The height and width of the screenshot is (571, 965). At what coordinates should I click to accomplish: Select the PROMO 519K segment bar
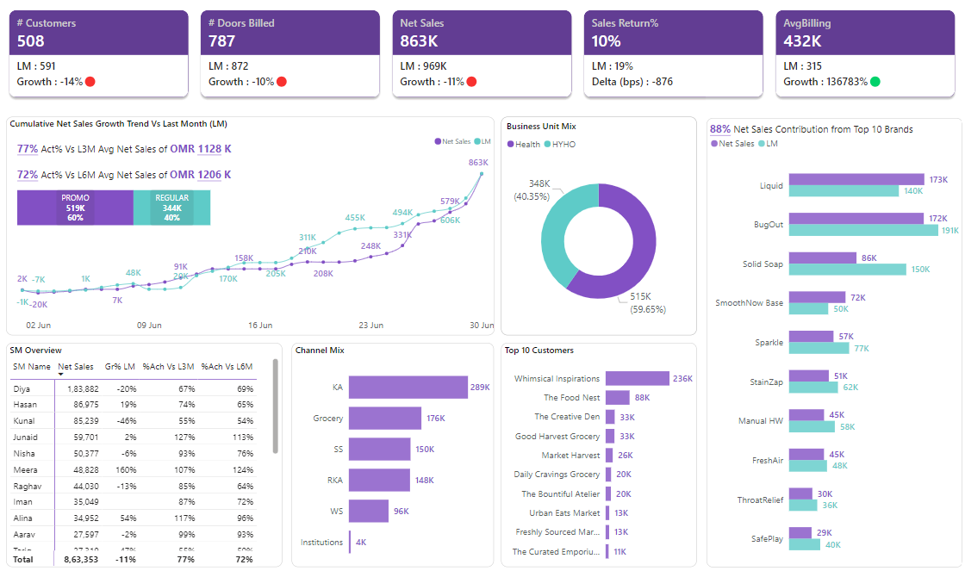75,208
